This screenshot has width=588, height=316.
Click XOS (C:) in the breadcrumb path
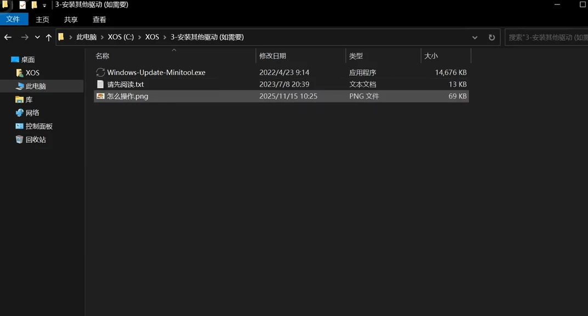(121, 37)
